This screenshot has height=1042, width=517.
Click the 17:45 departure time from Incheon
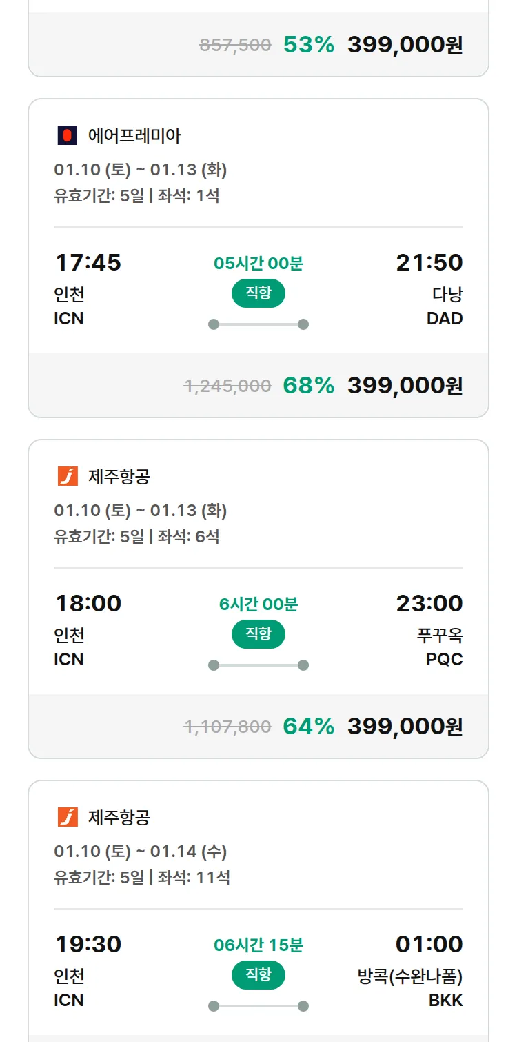(x=88, y=262)
